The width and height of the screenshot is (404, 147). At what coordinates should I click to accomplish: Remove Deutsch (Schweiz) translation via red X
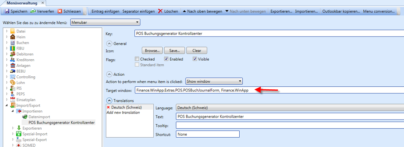(x=108, y=107)
